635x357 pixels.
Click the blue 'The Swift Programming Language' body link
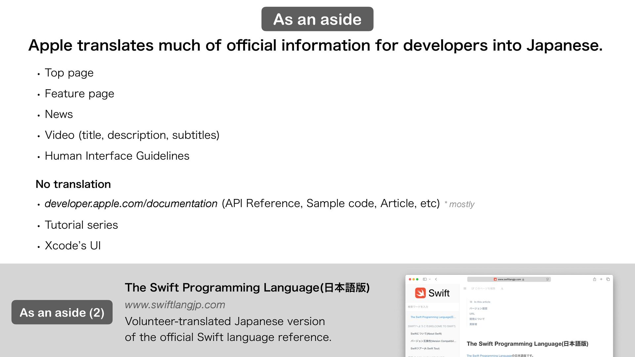pos(489,356)
